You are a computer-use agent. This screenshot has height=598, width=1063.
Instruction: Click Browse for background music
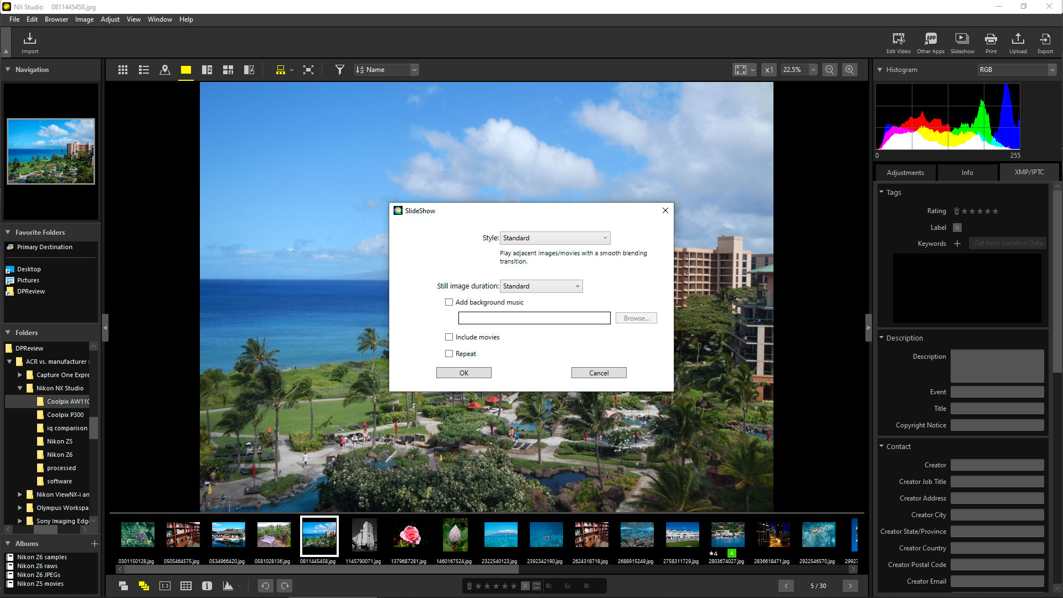[x=636, y=318]
